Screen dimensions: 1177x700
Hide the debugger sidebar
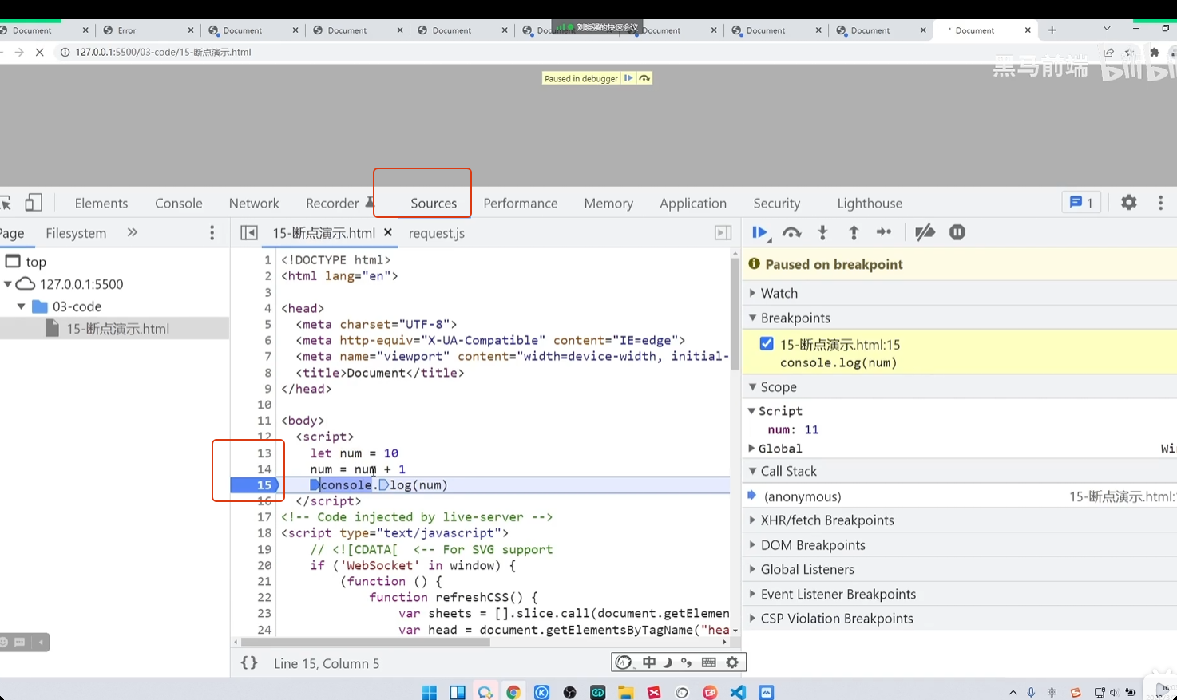click(x=723, y=232)
